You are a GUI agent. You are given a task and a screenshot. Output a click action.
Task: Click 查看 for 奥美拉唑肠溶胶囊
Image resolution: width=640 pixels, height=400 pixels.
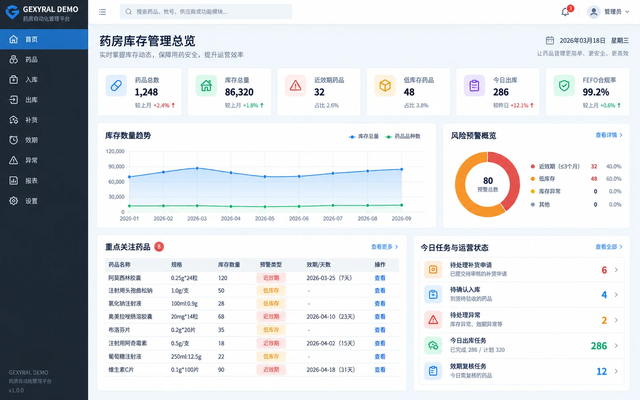[380, 317]
